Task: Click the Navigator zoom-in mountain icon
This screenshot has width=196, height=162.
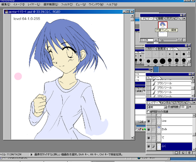Action: pos(180,40)
